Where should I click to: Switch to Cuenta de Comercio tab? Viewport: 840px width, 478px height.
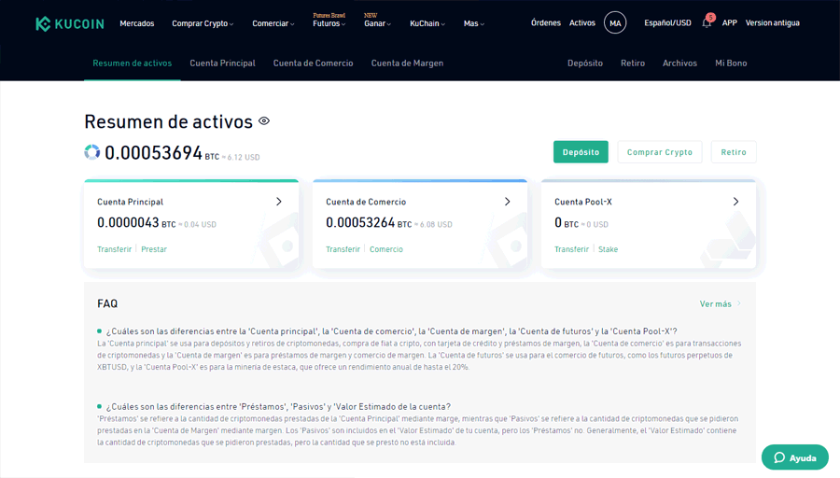pos(313,63)
